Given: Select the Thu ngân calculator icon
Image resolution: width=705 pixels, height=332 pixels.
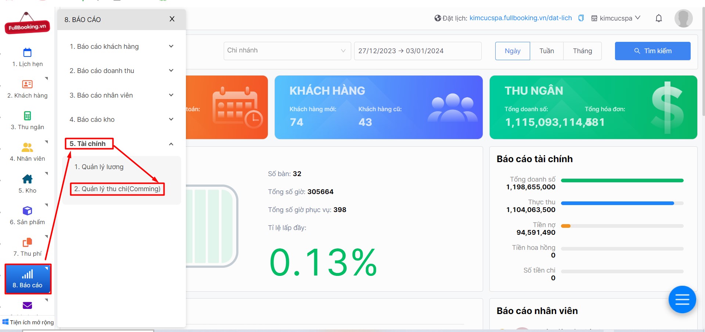Looking at the screenshot, I should [x=27, y=116].
